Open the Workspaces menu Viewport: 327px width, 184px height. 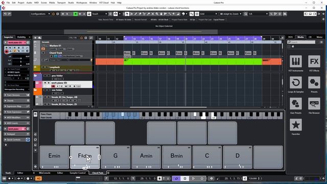[x=82, y=3]
